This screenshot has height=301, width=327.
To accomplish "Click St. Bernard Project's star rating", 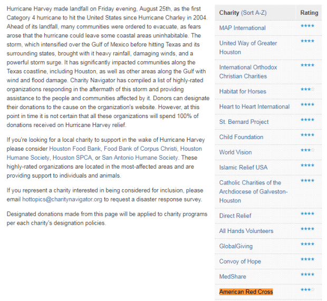I will pyautogui.click(x=307, y=120).
